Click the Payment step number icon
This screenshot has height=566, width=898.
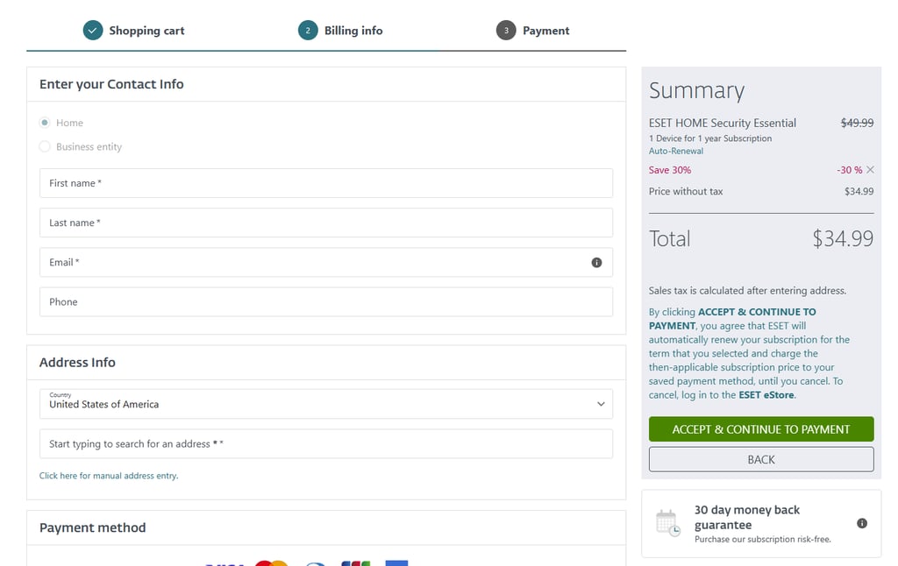506,31
